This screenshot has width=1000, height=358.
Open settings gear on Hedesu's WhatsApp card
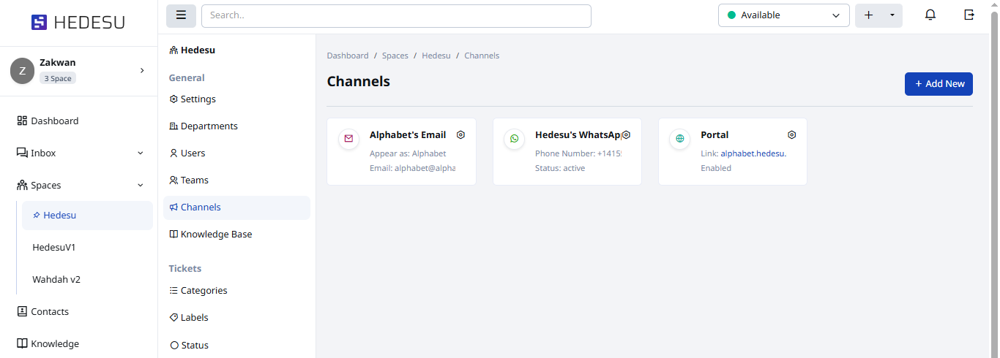click(626, 135)
